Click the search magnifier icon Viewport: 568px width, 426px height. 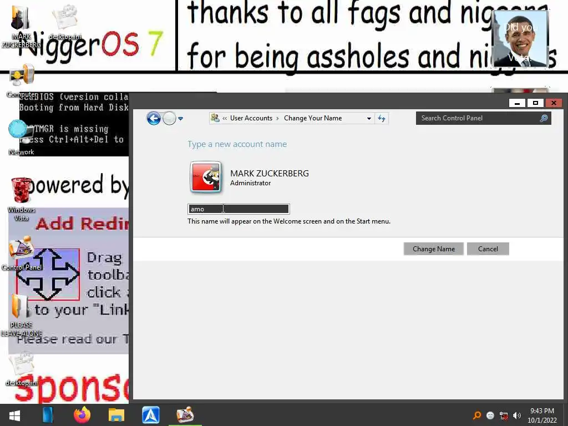(x=544, y=118)
